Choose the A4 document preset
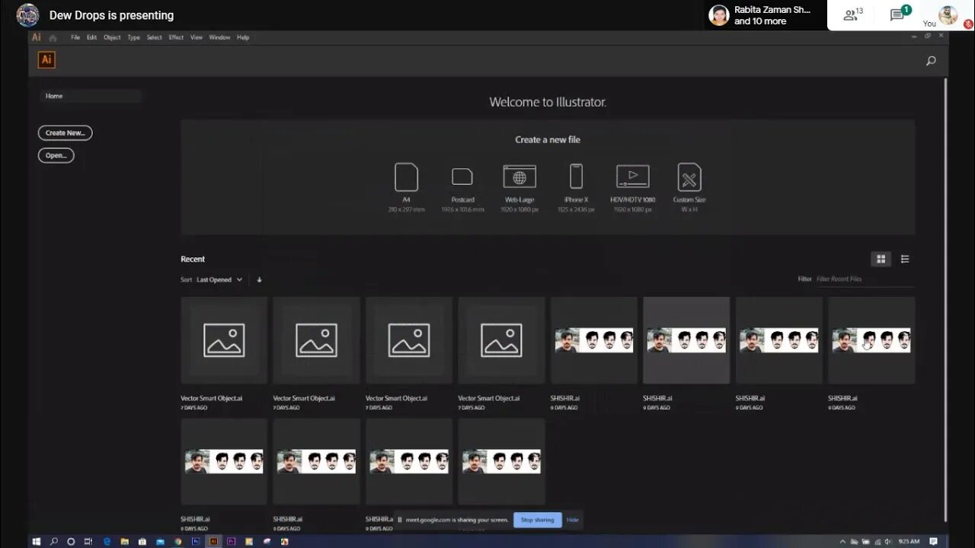Viewport: 975px width, 548px height. tap(406, 187)
